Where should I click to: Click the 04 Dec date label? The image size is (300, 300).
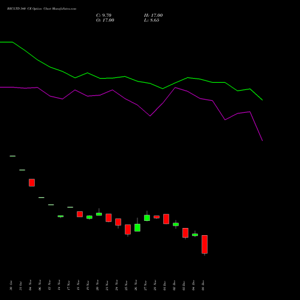193,286
